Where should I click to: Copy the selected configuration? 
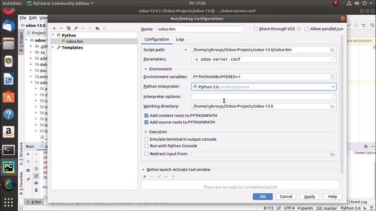pyautogui.click(x=69, y=28)
